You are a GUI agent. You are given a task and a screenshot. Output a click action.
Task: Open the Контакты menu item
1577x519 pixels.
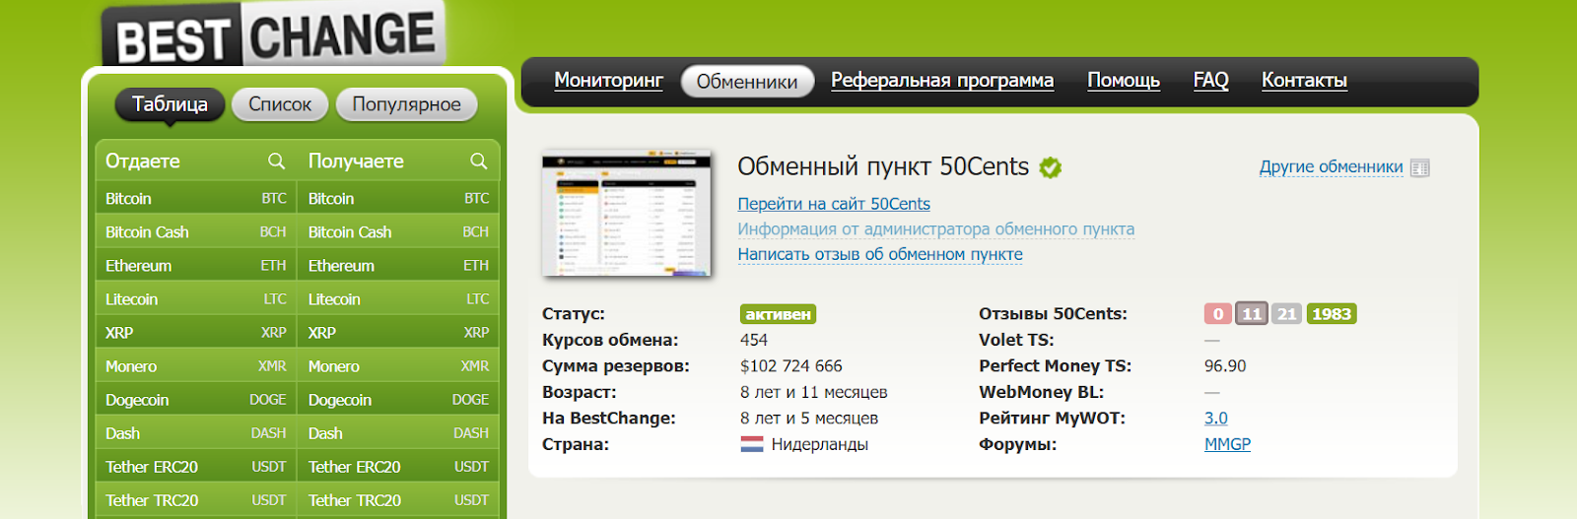click(1304, 80)
